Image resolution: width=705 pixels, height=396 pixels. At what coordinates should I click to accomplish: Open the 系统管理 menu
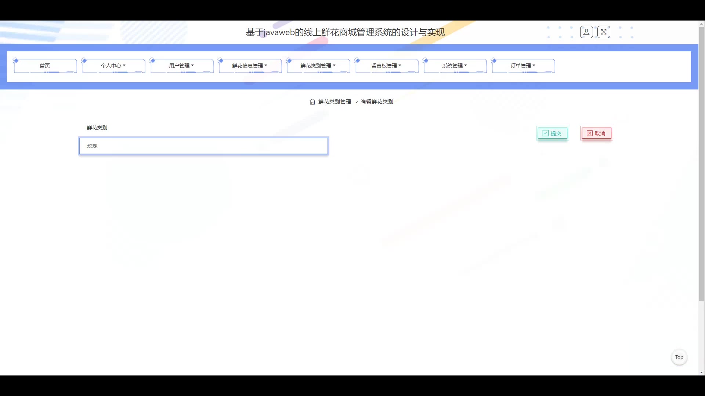pos(455,66)
